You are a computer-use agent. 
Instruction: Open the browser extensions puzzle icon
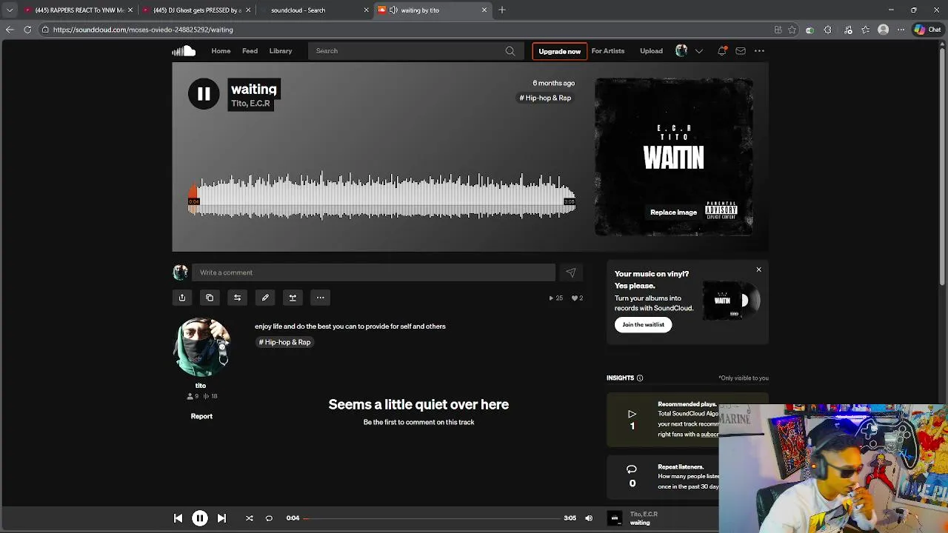(827, 30)
